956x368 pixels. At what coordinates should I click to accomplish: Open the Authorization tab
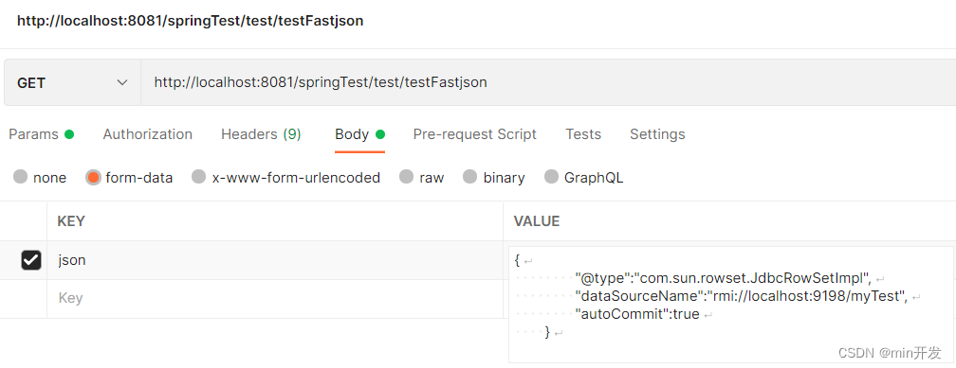pyautogui.click(x=148, y=134)
